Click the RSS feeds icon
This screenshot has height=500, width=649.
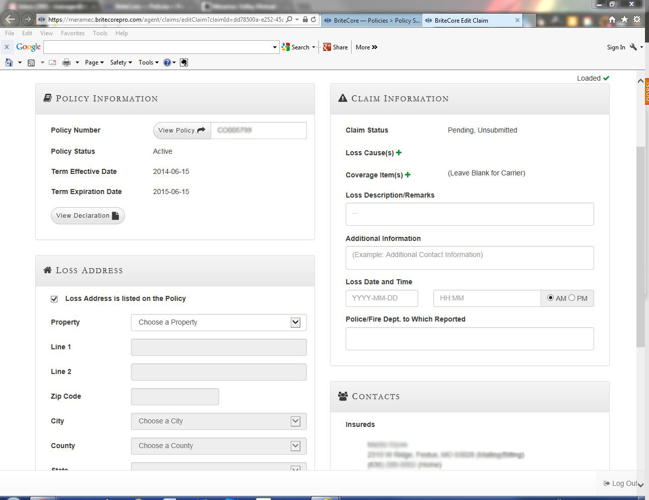point(31,62)
